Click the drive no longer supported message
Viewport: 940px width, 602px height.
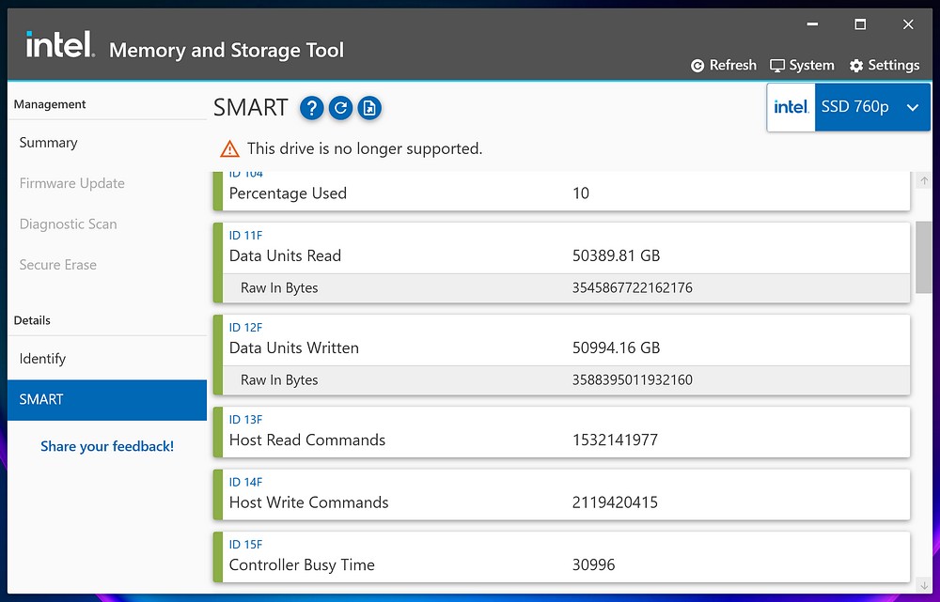click(365, 148)
